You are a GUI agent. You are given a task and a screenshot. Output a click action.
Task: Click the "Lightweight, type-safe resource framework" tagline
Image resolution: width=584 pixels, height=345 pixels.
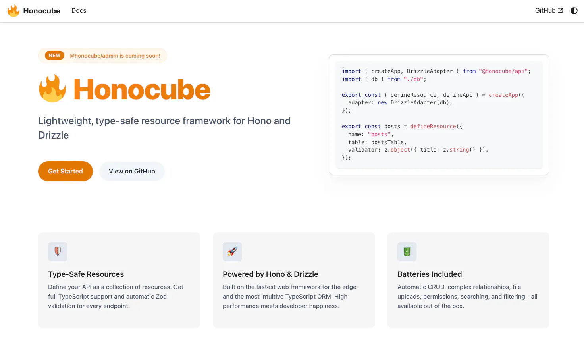click(164, 128)
